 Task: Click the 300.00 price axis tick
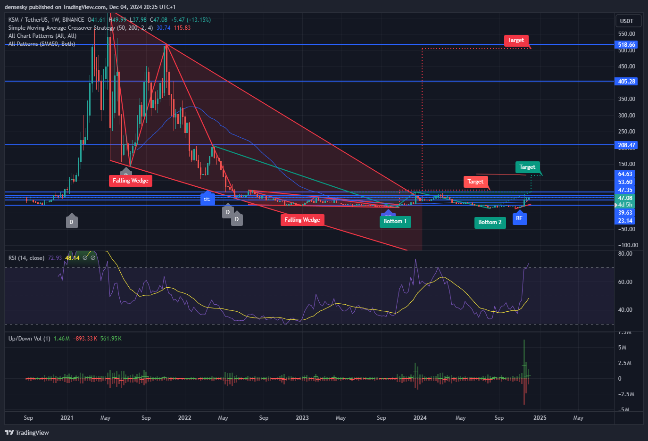(627, 116)
